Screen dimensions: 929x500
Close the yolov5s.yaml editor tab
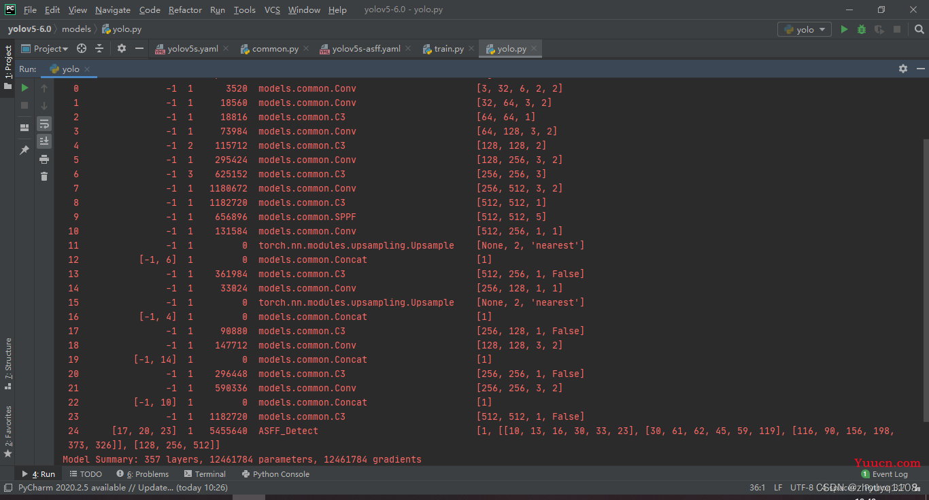coord(226,49)
